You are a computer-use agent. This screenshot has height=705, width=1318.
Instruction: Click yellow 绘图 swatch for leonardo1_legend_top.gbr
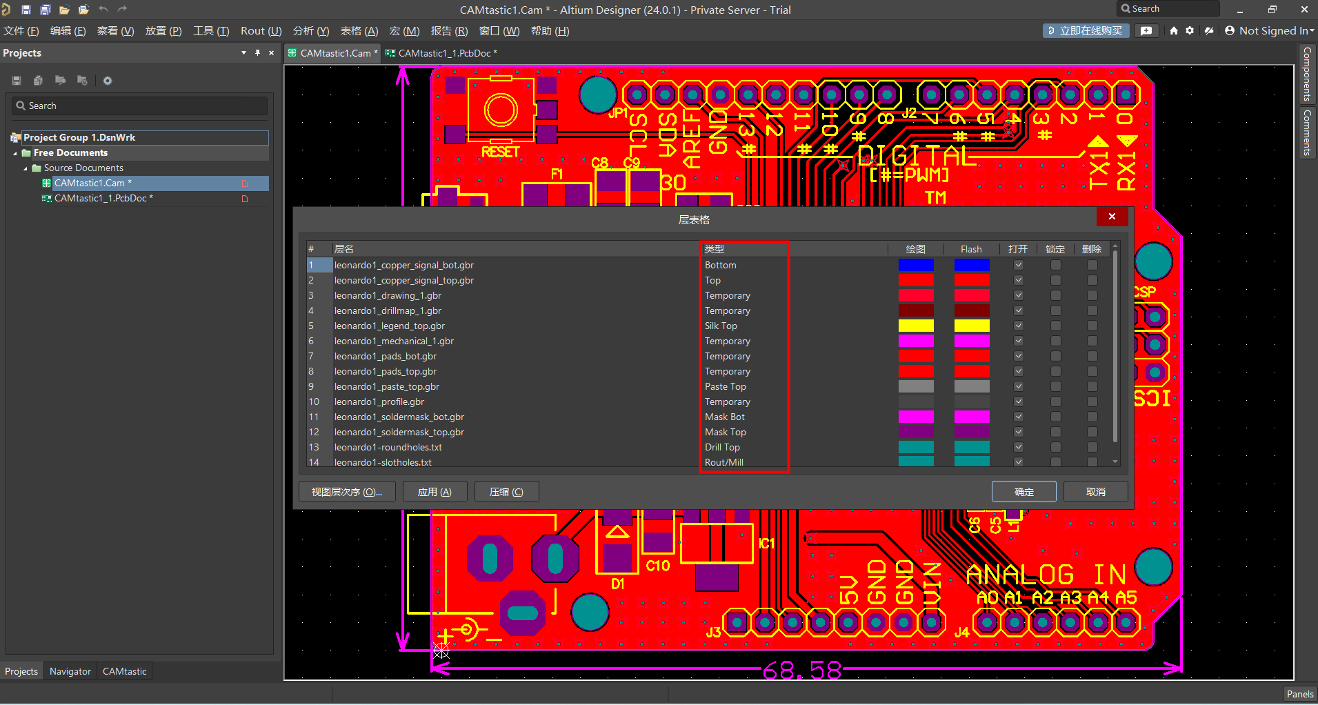916,326
